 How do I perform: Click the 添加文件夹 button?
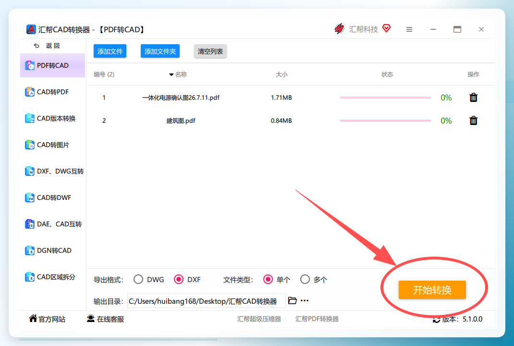tap(160, 51)
